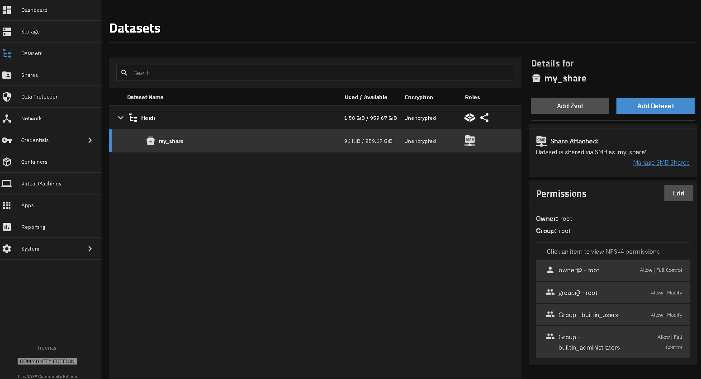Viewport: 701px width, 379px height.
Task: Click the COMMUNITY EDITION badge
Action: 47,361
